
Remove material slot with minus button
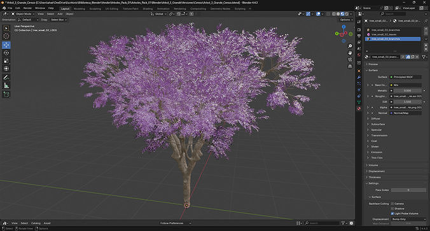click(x=426, y=33)
